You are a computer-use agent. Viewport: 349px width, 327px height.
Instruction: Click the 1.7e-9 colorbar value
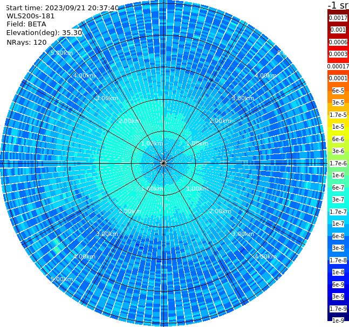pos(338,309)
